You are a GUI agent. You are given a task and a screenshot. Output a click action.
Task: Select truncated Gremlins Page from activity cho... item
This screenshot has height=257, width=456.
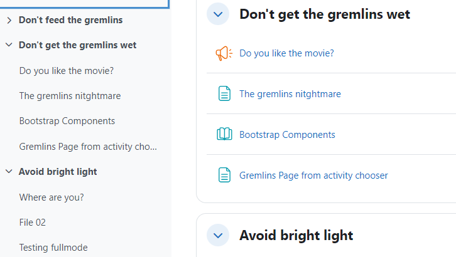(x=88, y=147)
